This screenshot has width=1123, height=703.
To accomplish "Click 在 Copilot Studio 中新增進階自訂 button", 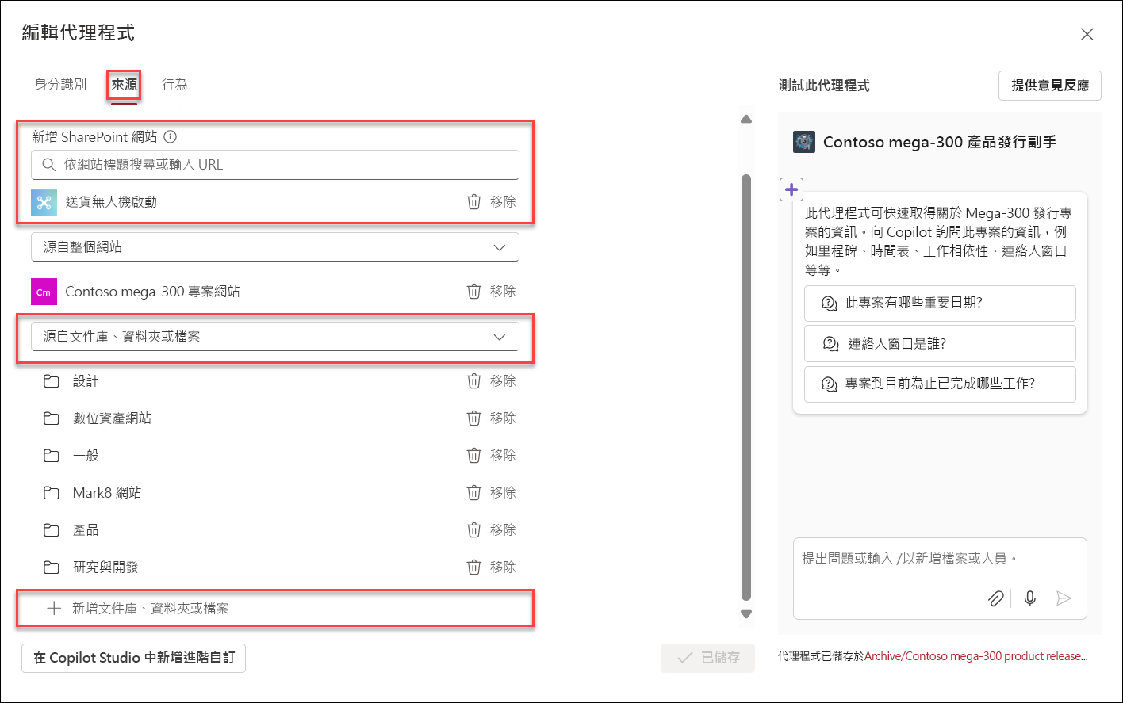I will click(134, 658).
